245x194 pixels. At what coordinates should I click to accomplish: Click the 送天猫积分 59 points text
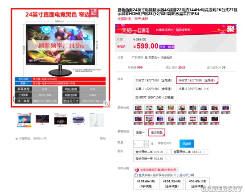click(x=216, y=67)
